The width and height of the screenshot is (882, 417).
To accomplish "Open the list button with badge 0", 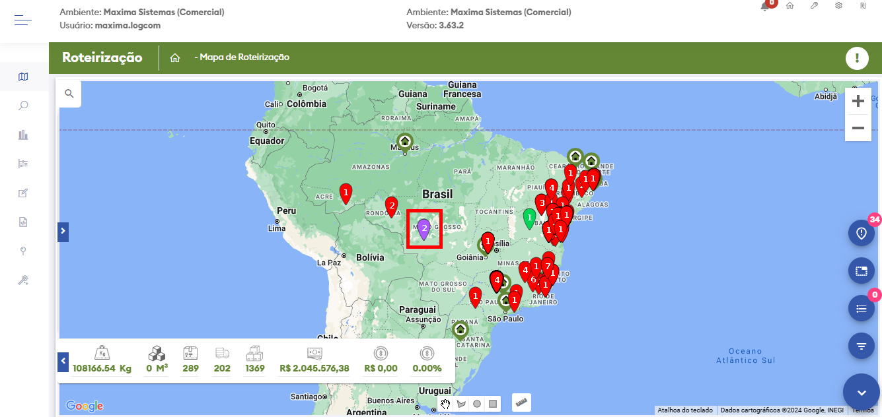I will click(x=862, y=308).
